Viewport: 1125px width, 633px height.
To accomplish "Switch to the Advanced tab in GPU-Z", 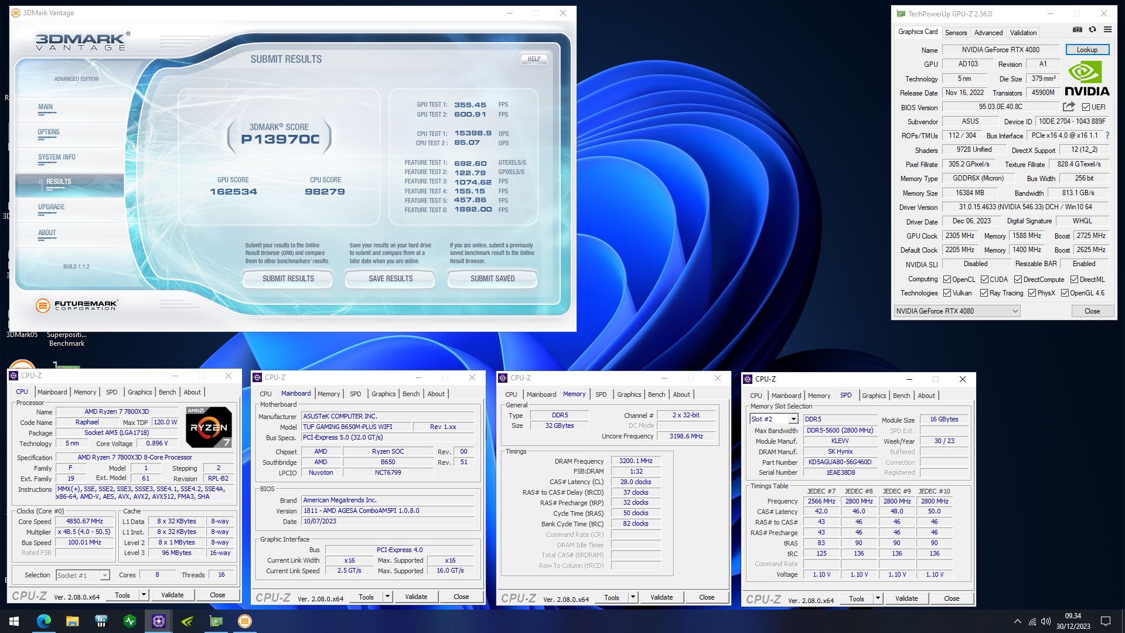I will [988, 33].
